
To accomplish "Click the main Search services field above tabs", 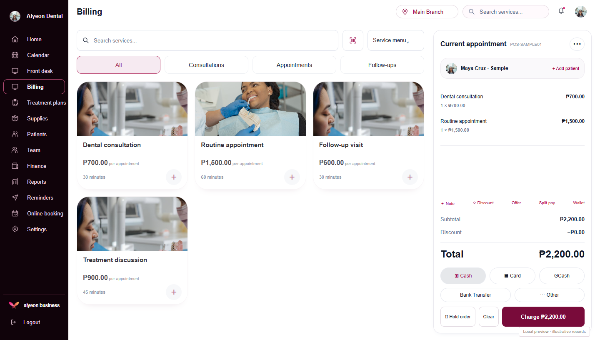I will [x=207, y=40].
